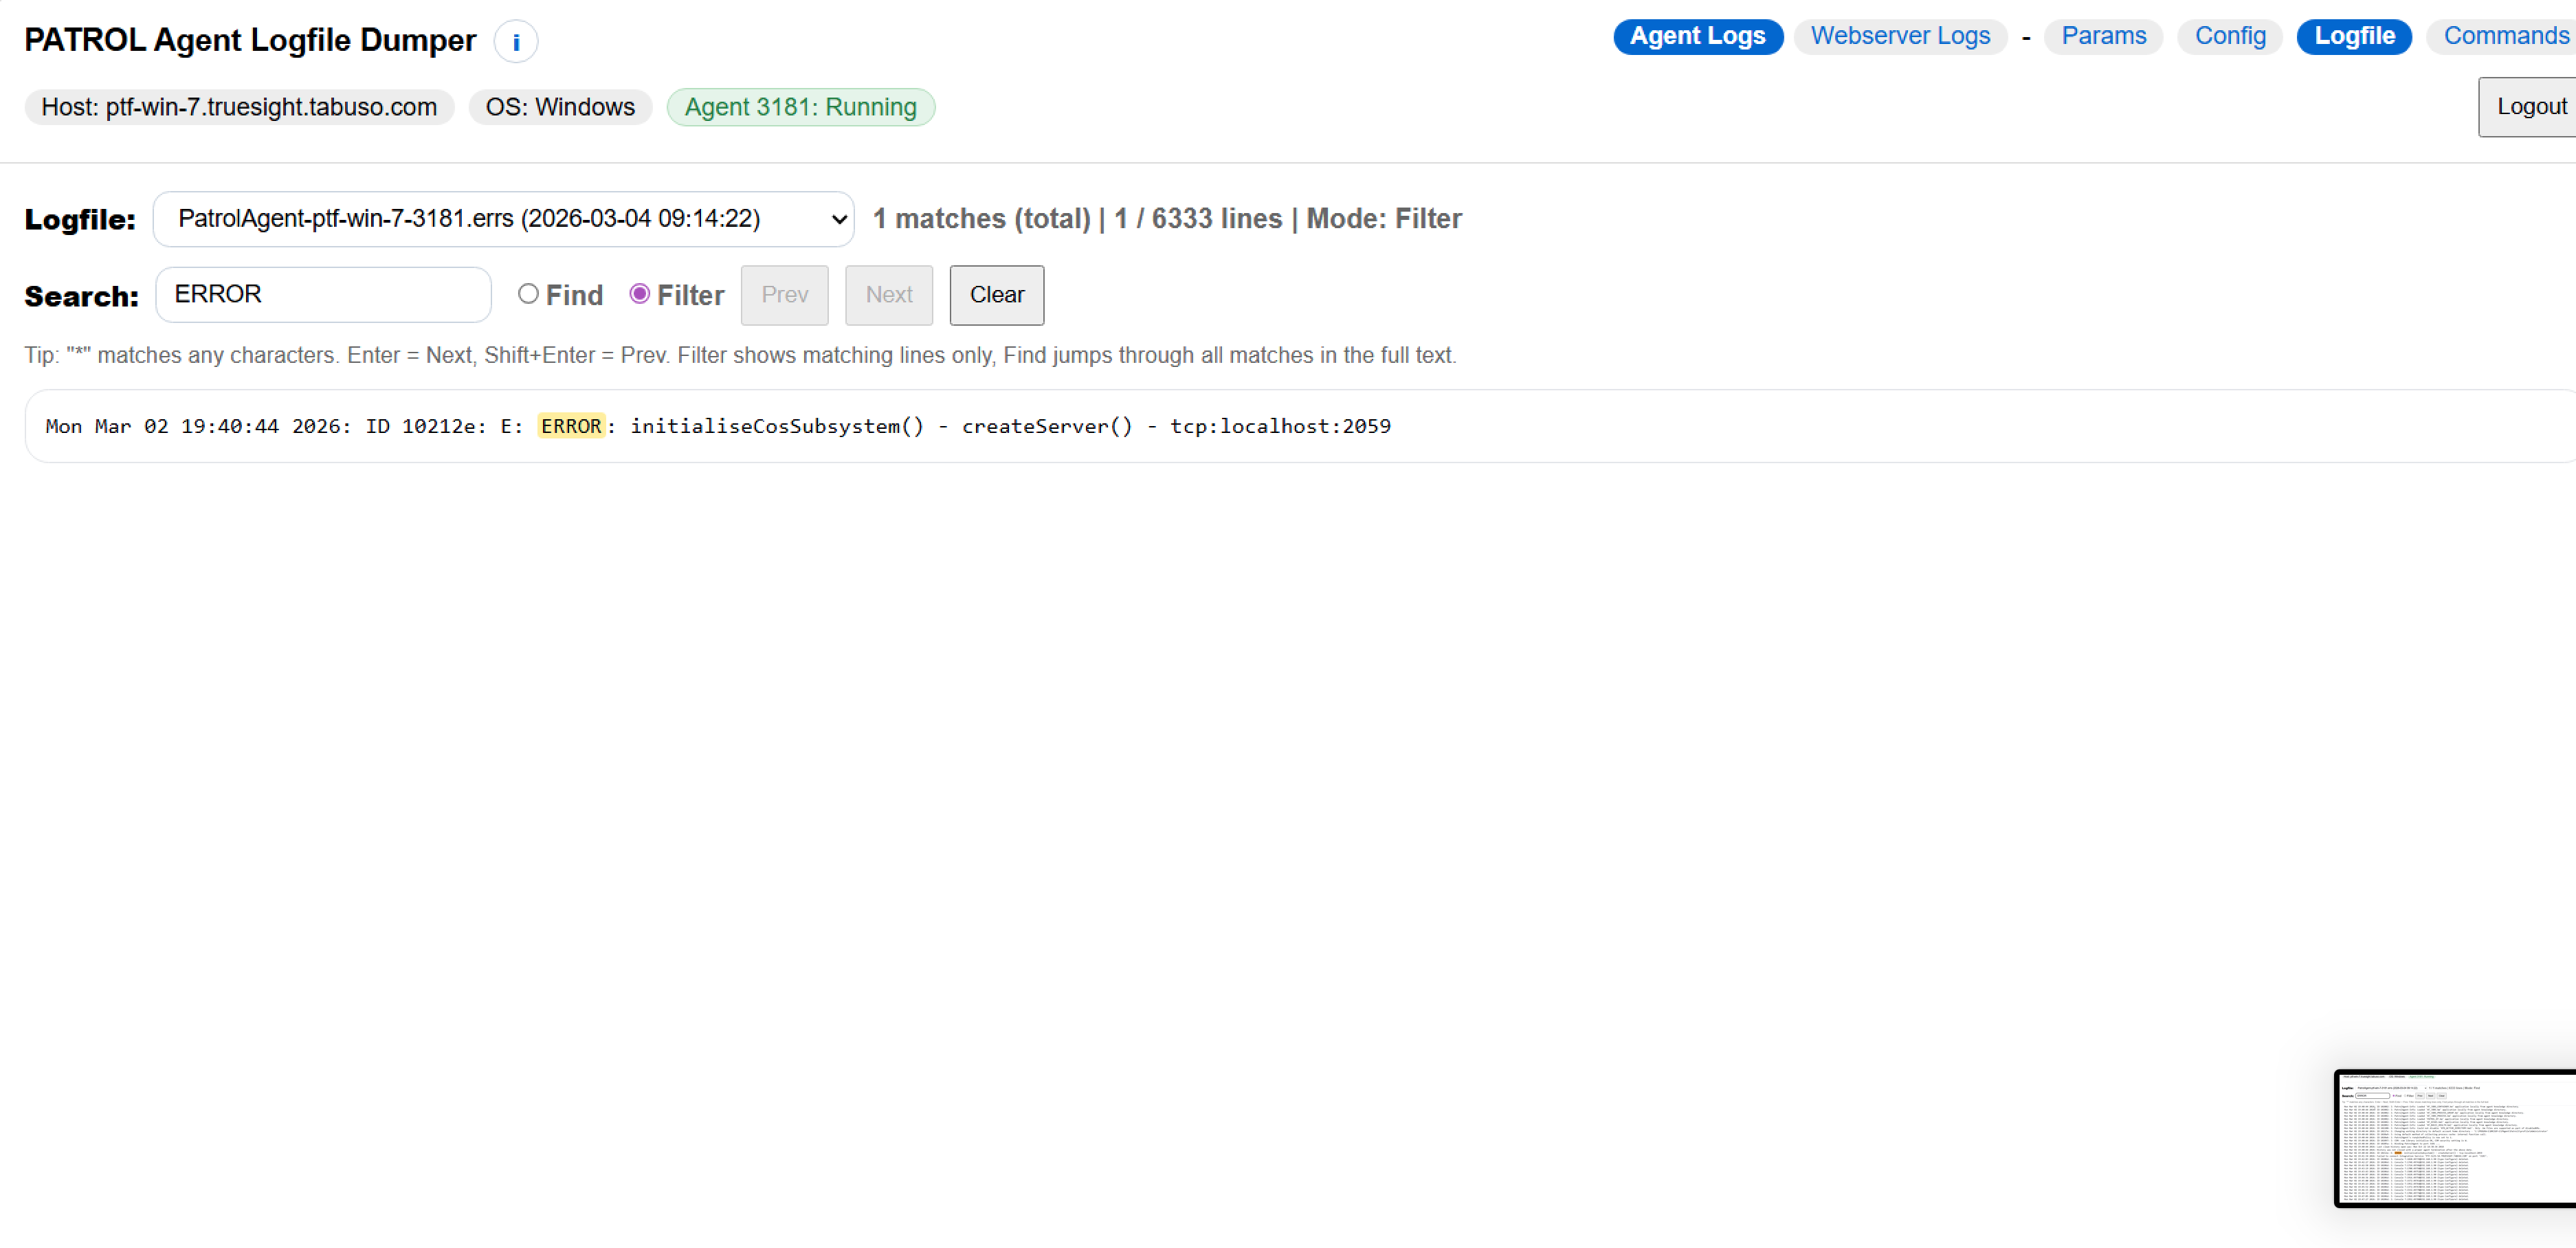Select the Logfile tab

click(x=2353, y=36)
